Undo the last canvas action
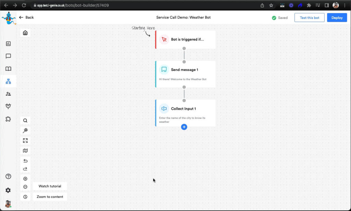351x211 pixels. [x=25, y=161]
